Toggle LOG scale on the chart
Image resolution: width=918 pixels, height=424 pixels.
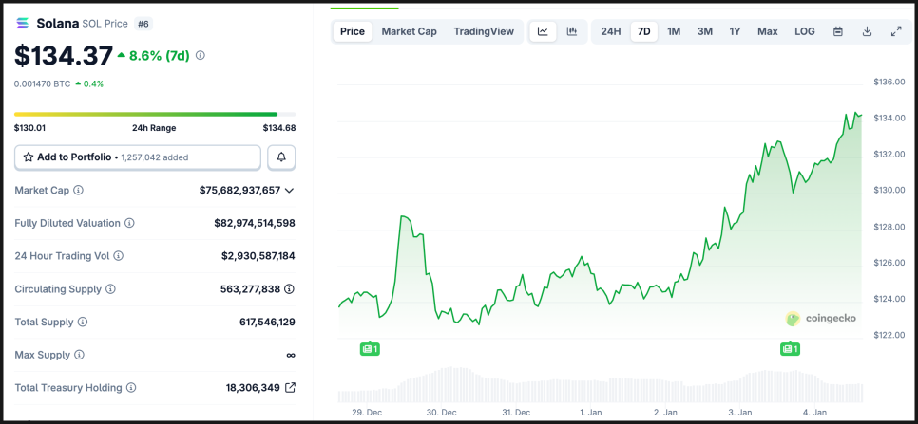pos(804,31)
